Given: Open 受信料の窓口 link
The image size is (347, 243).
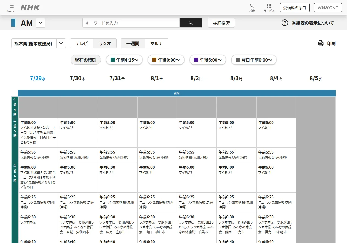Looking at the screenshot, I should (x=295, y=8).
